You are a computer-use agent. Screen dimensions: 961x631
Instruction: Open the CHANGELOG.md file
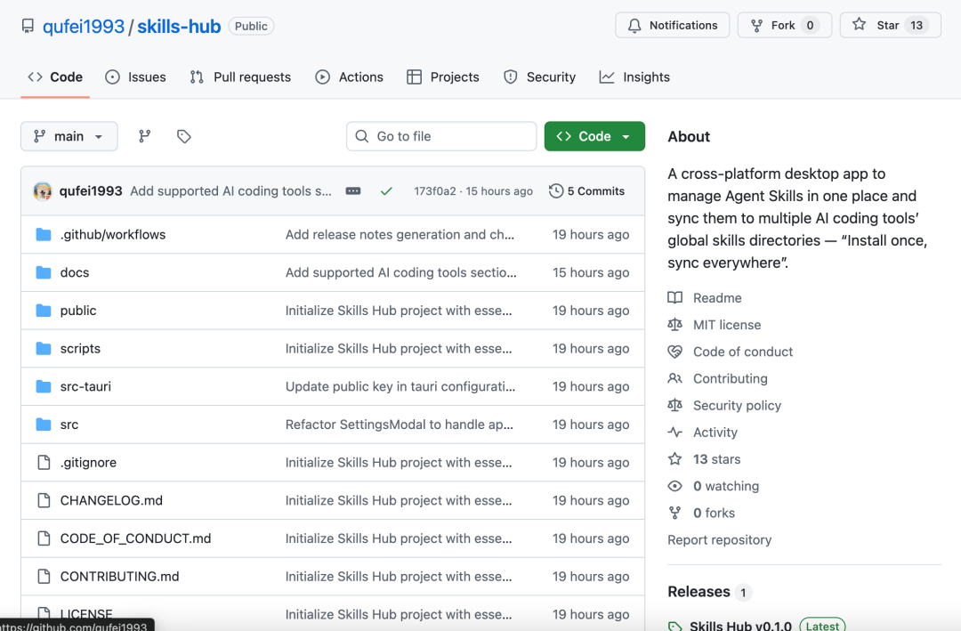[111, 501]
